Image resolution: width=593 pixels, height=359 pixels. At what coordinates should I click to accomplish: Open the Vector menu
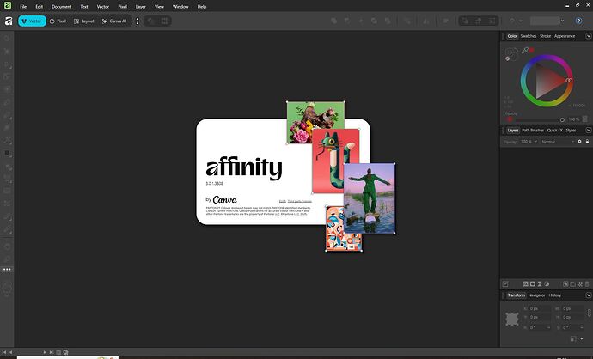103,6
